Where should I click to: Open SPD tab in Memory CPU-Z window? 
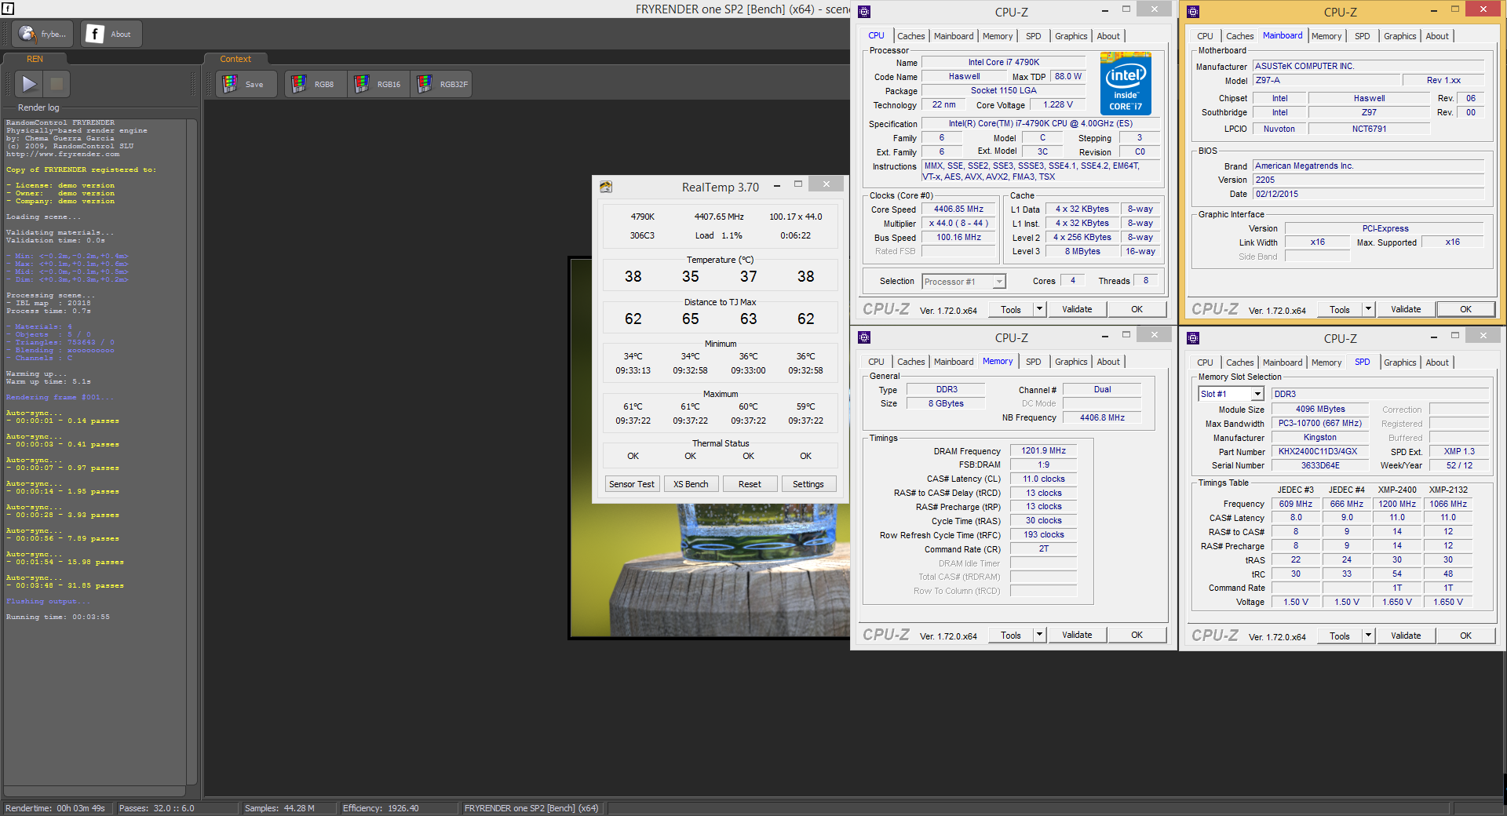1033,362
